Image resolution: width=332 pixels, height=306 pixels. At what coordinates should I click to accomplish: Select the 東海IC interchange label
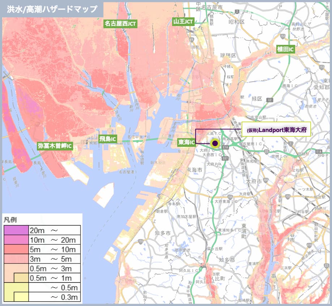pos(187,142)
